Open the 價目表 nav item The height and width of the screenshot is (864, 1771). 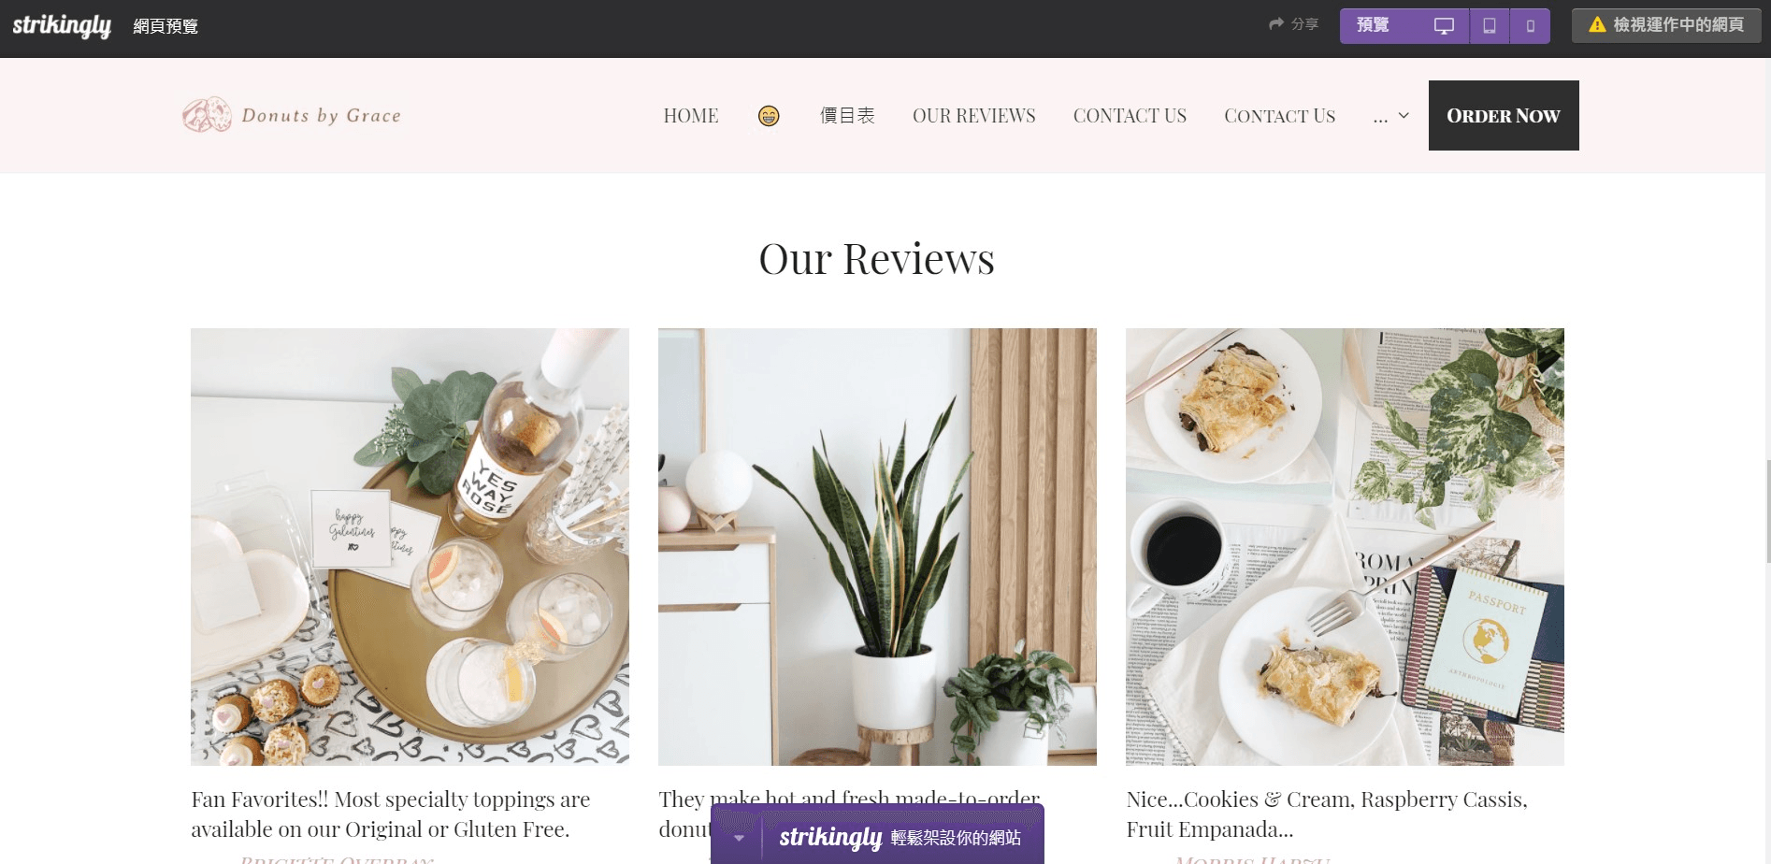coord(847,116)
